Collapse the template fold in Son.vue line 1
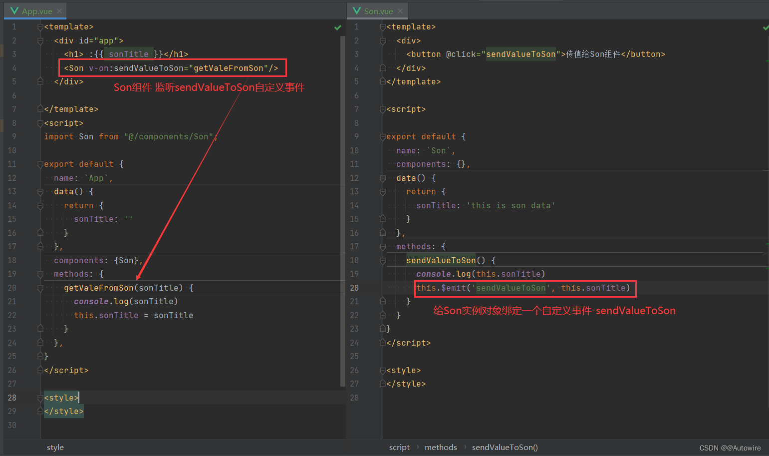 [383, 27]
